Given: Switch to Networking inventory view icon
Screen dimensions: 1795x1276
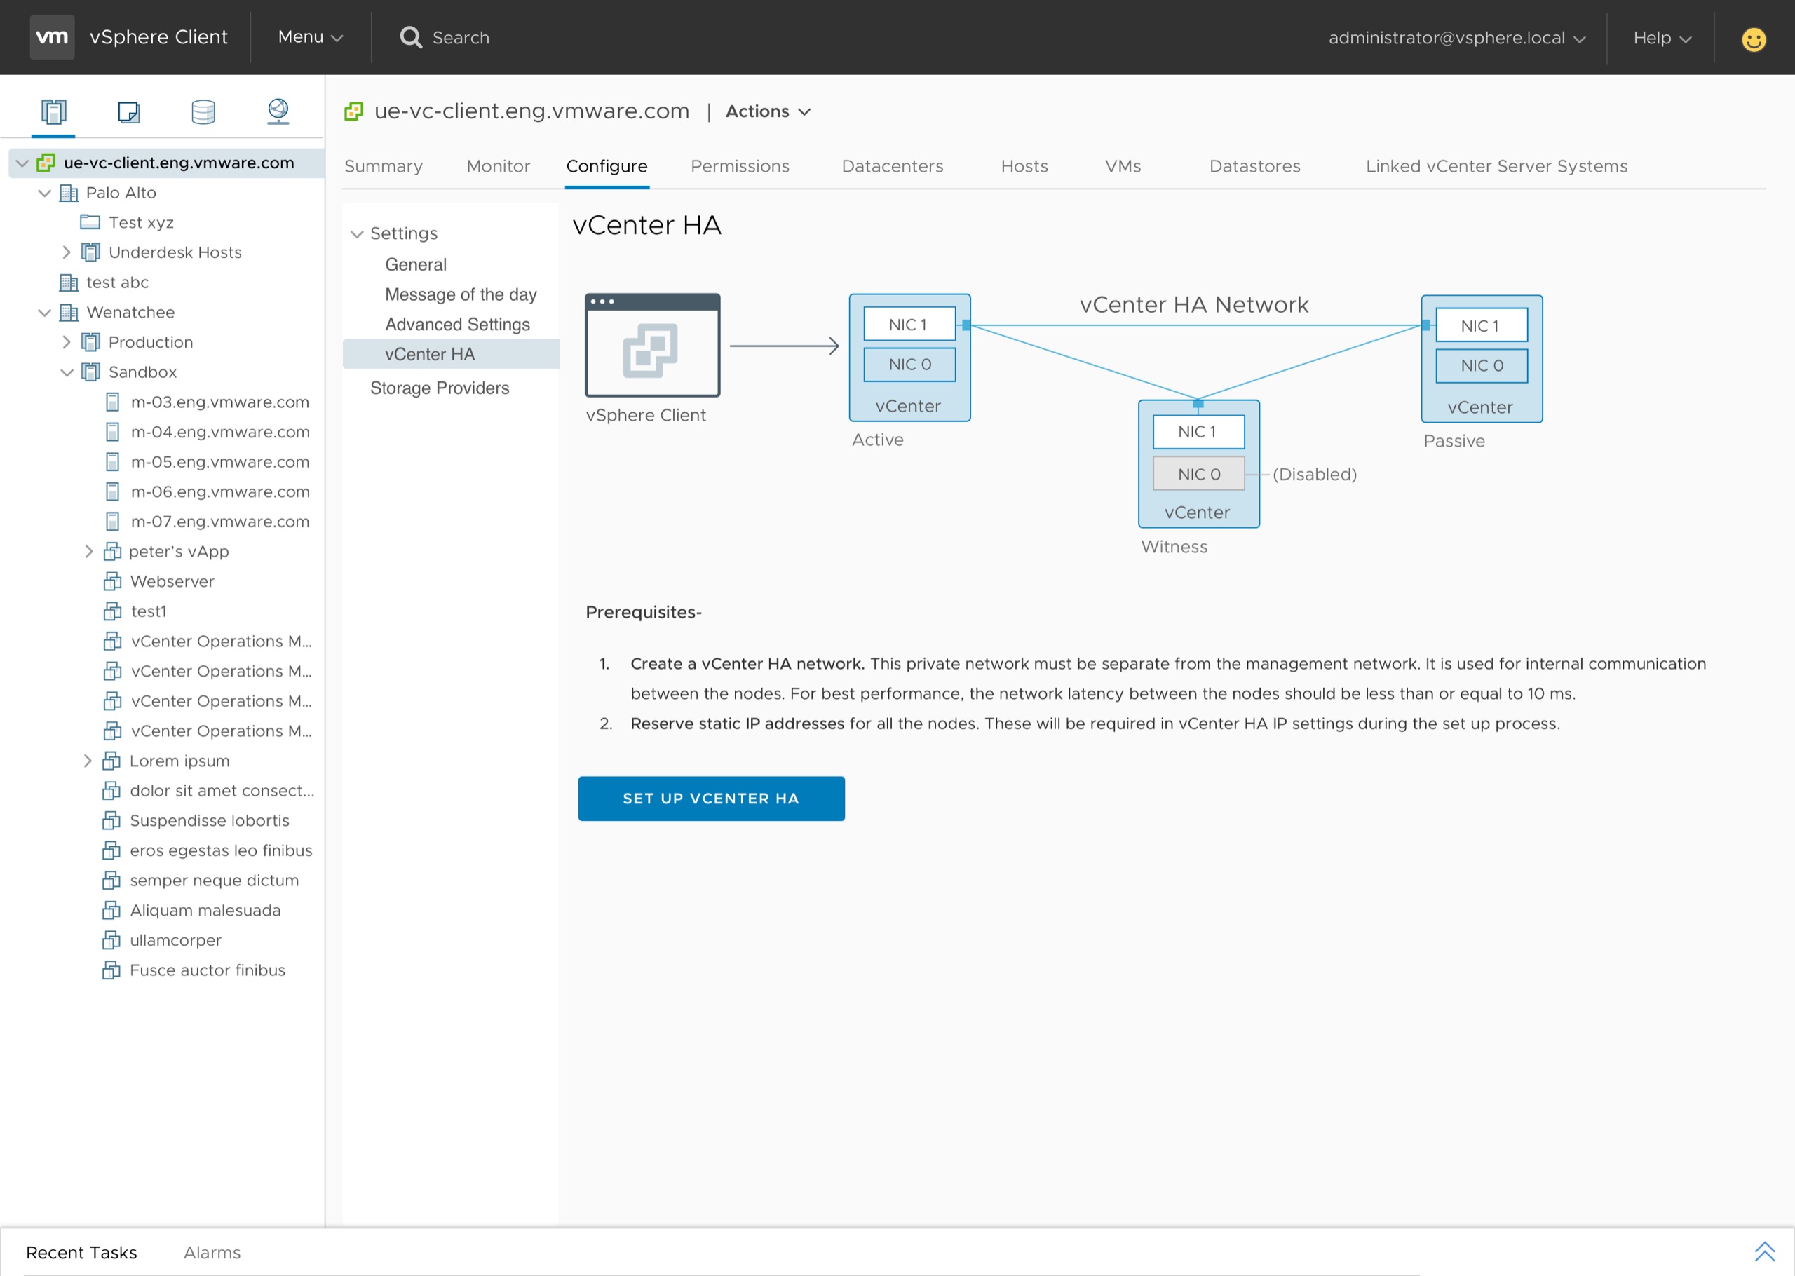Looking at the screenshot, I should click(x=278, y=111).
